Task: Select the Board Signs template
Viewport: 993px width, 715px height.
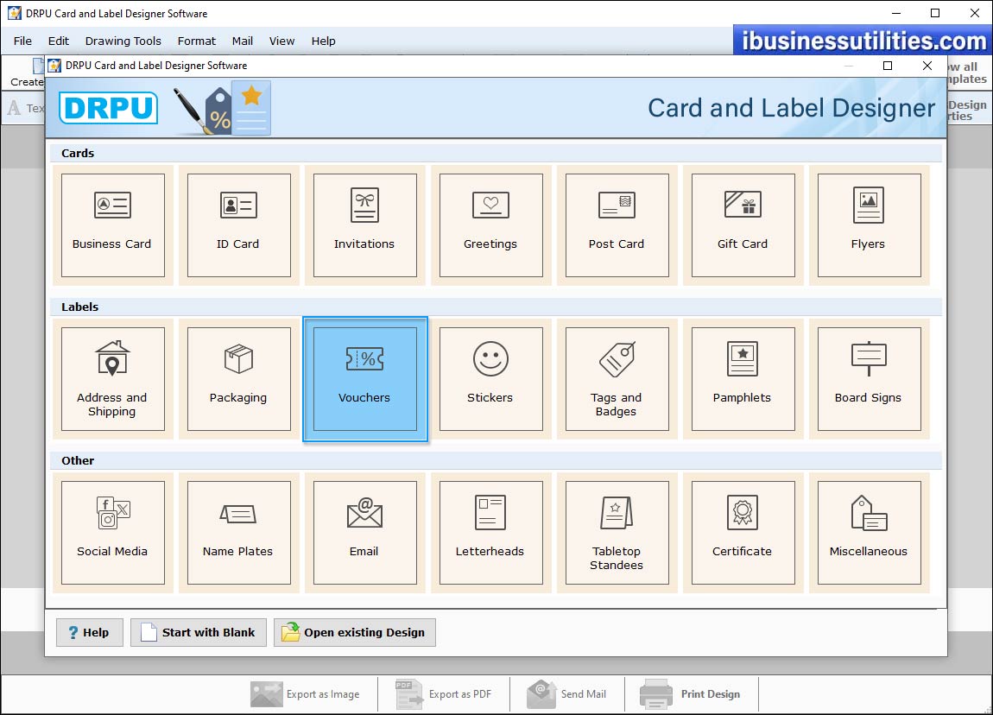Action: coord(869,378)
